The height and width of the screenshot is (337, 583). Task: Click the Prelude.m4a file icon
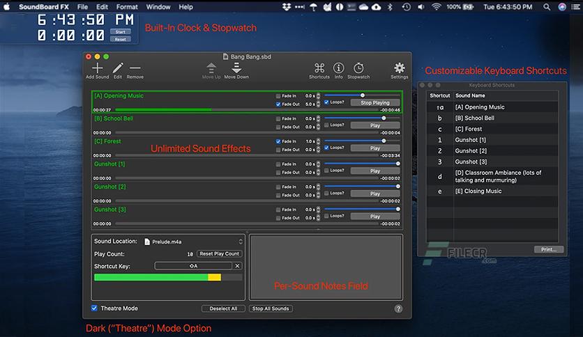(147, 242)
